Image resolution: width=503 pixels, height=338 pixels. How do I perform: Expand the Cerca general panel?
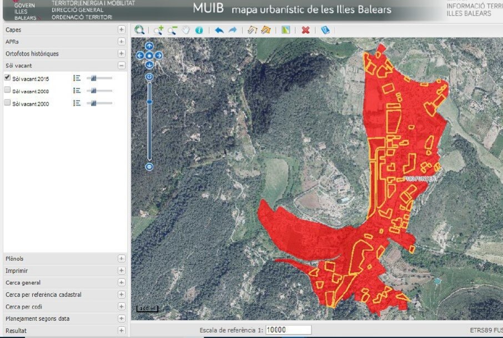tap(121, 282)
